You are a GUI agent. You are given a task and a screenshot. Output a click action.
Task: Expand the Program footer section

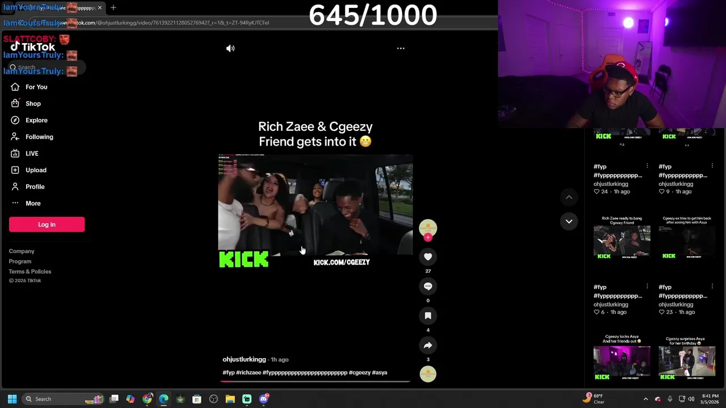20,261
